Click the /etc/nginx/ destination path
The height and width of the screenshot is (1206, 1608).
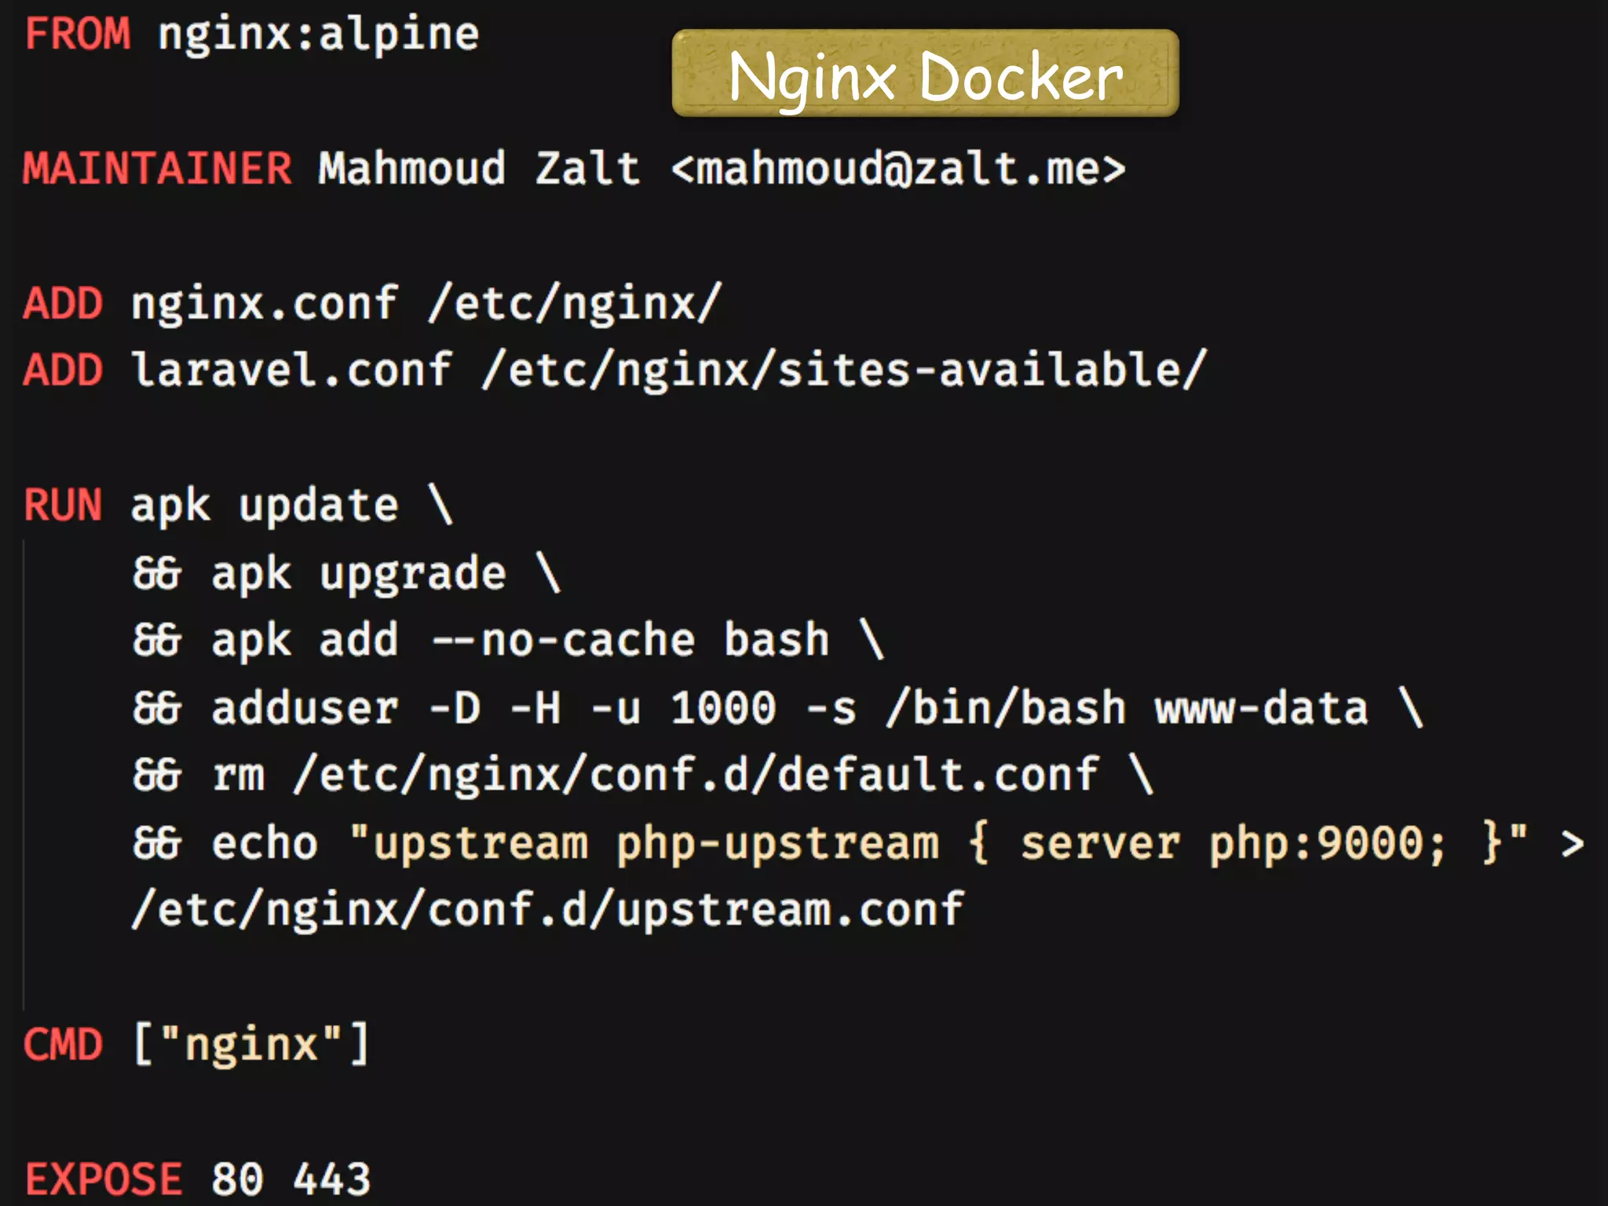coord(575,305)
